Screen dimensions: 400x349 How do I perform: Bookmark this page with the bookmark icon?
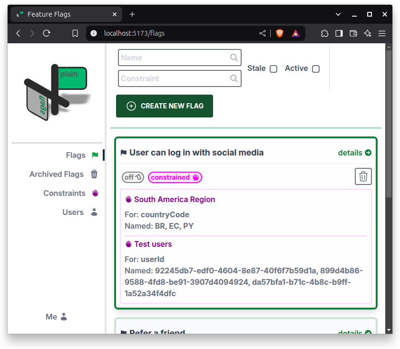[x=75, y=33]
